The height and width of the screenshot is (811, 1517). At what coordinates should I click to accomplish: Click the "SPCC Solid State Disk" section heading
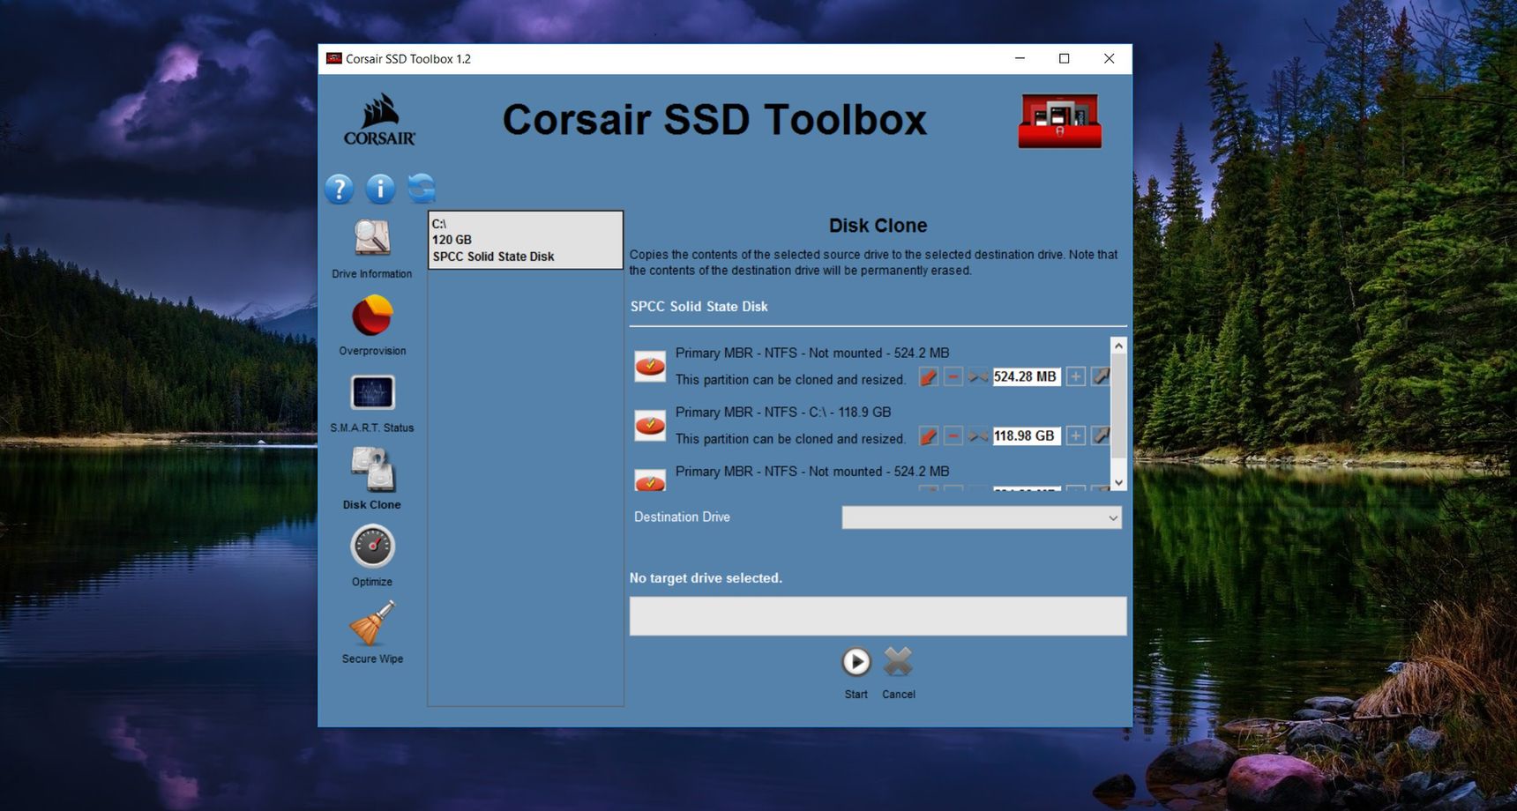pyautogui.click(x=699, y=307)
